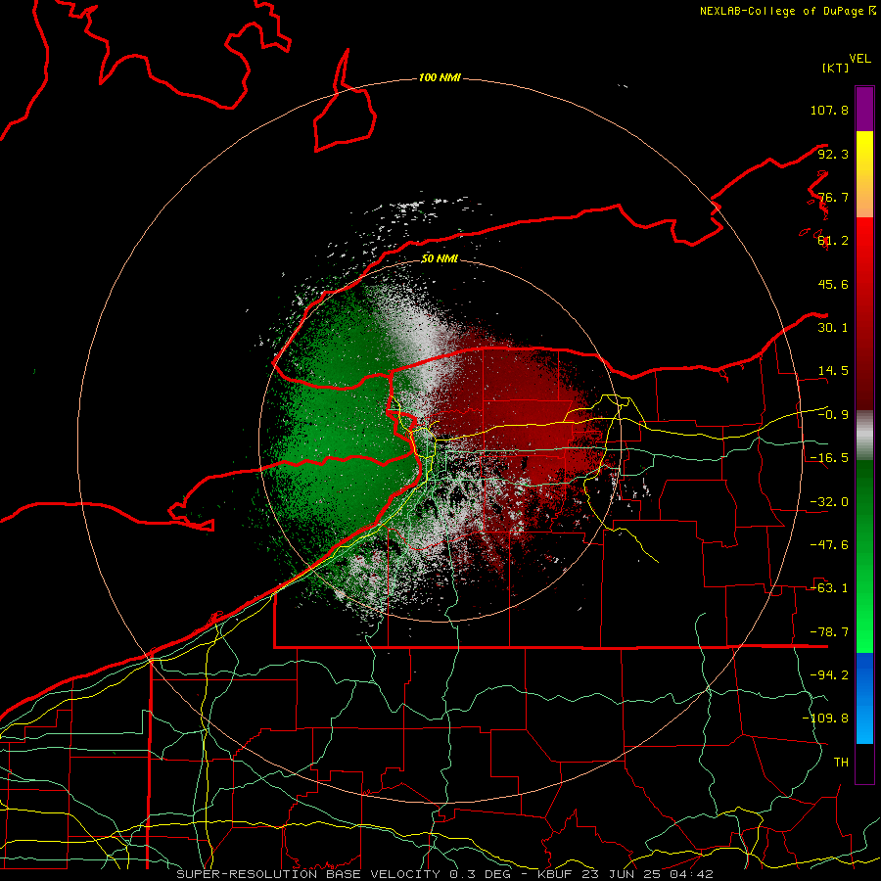Click the Super-Resolution Base Velocity caption
The width and height of the screenshot is (881, 881).
445,874
